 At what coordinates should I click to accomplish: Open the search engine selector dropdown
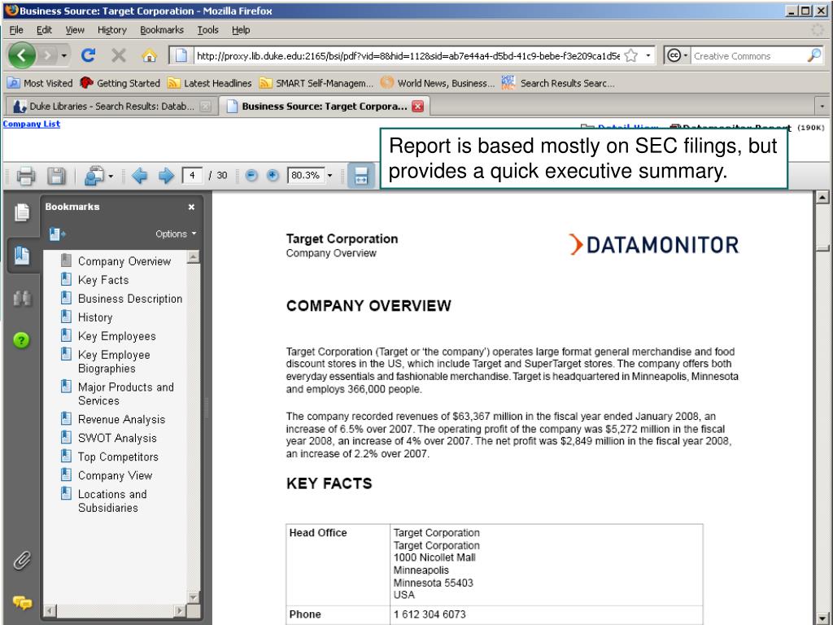677,55
